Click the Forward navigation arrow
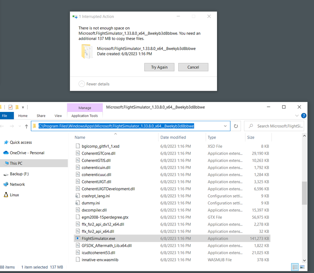This screenshot has width=314, height=273. pyautogui.click(x=12, y=126)
